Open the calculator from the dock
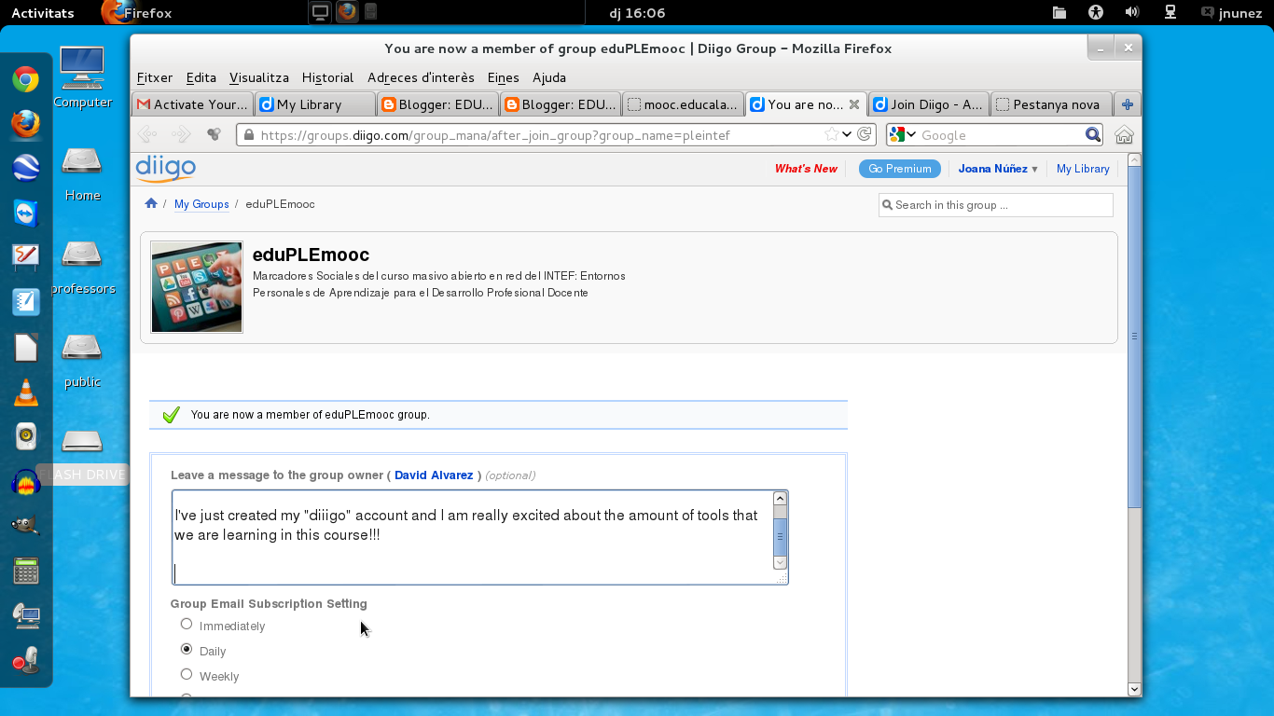The image size is (1274, 716). tap(26, 570)
